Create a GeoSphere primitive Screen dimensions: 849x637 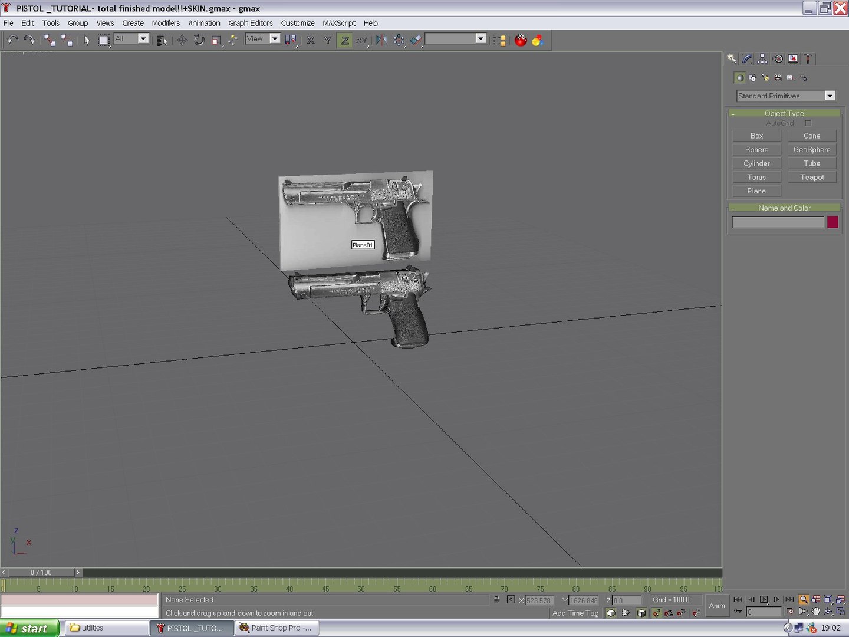[812, 149]
